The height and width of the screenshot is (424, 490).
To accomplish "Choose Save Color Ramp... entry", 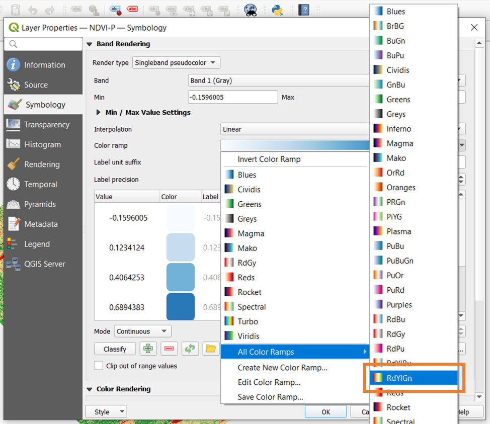I will (x=295, y=397).
